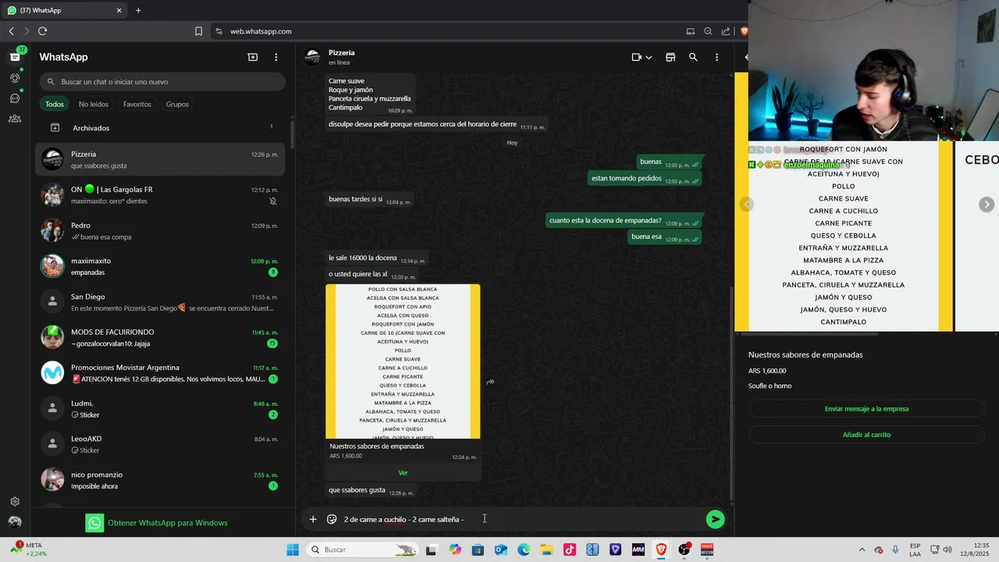
Task: Click the browser zoom magnifier icon
Action: [708, 31]
